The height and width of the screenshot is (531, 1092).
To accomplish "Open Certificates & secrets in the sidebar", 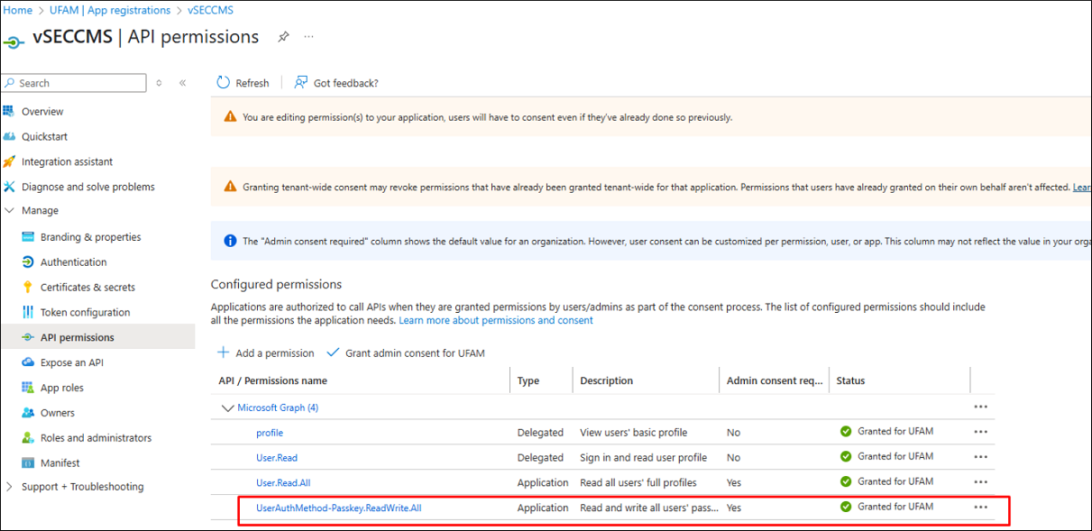I will 87,288.
